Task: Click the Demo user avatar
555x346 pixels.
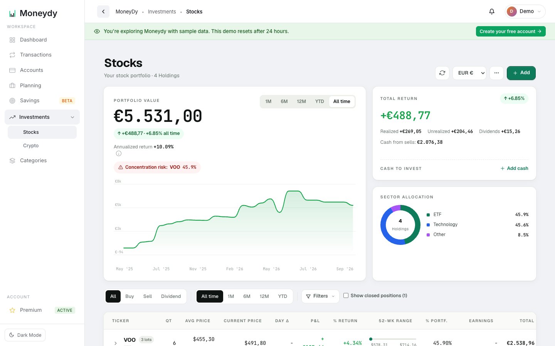Action: (511, 12)
